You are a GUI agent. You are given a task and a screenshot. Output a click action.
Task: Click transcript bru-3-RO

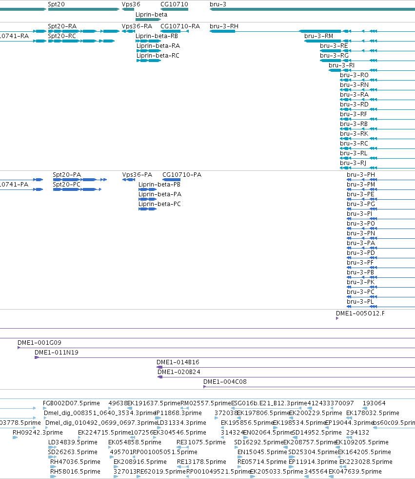point(354,75)
